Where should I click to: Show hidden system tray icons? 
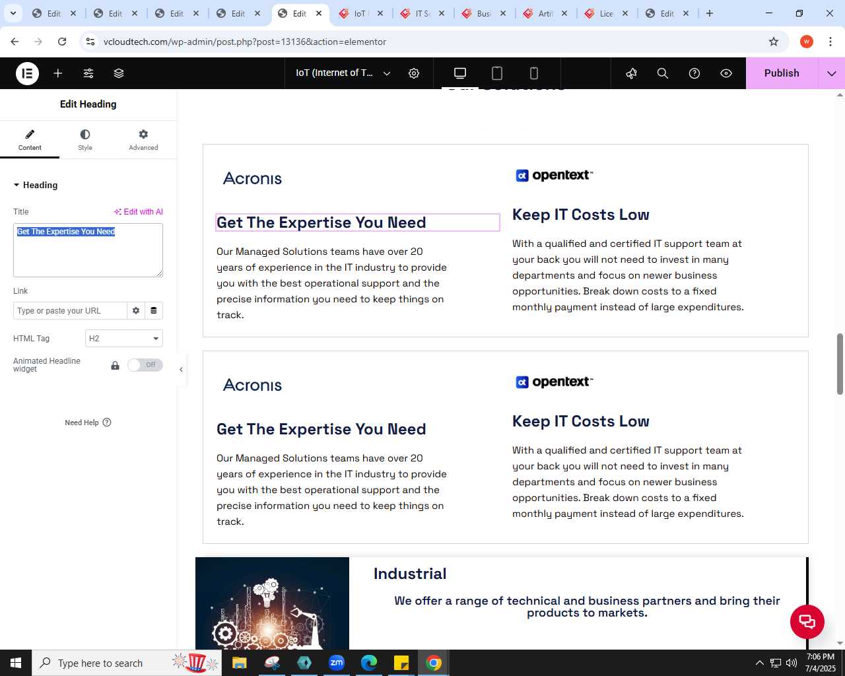tap(759, 663)
